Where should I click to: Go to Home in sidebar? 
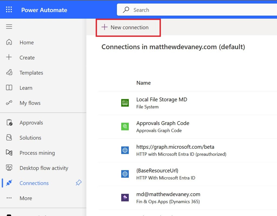27,42
